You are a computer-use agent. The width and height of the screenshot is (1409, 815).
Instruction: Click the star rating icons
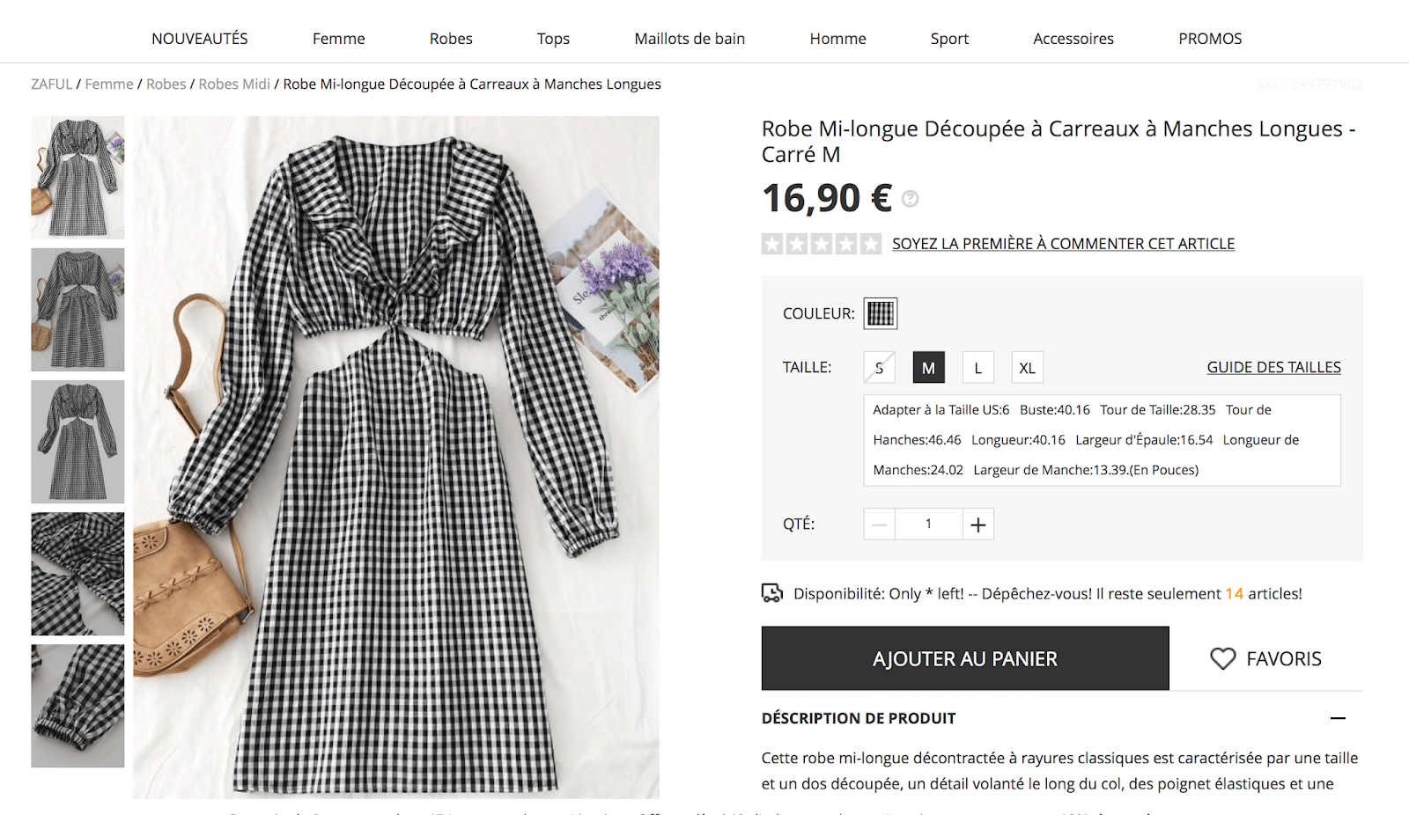[x=821, y=244]
